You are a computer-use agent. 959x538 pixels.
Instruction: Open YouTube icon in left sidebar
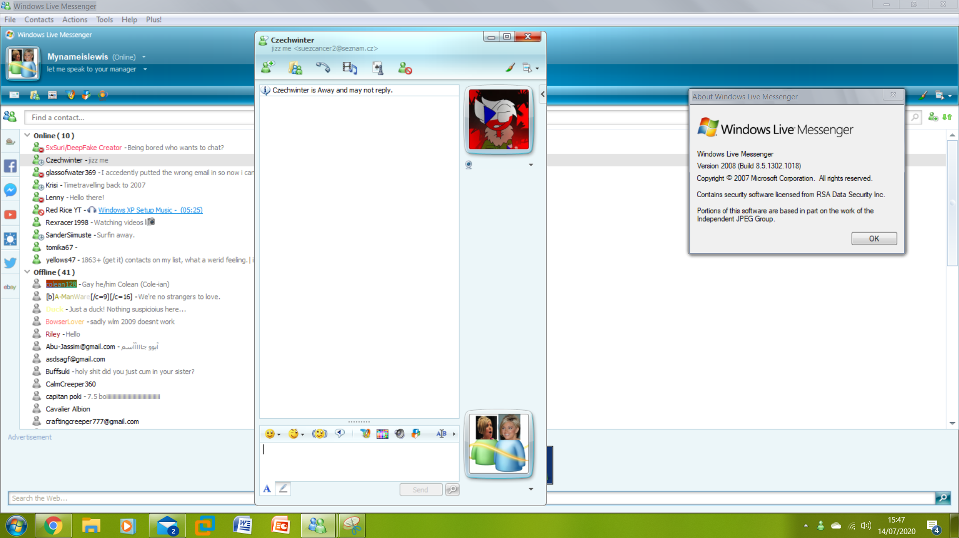pyautogui.click(x=10, y=215)
